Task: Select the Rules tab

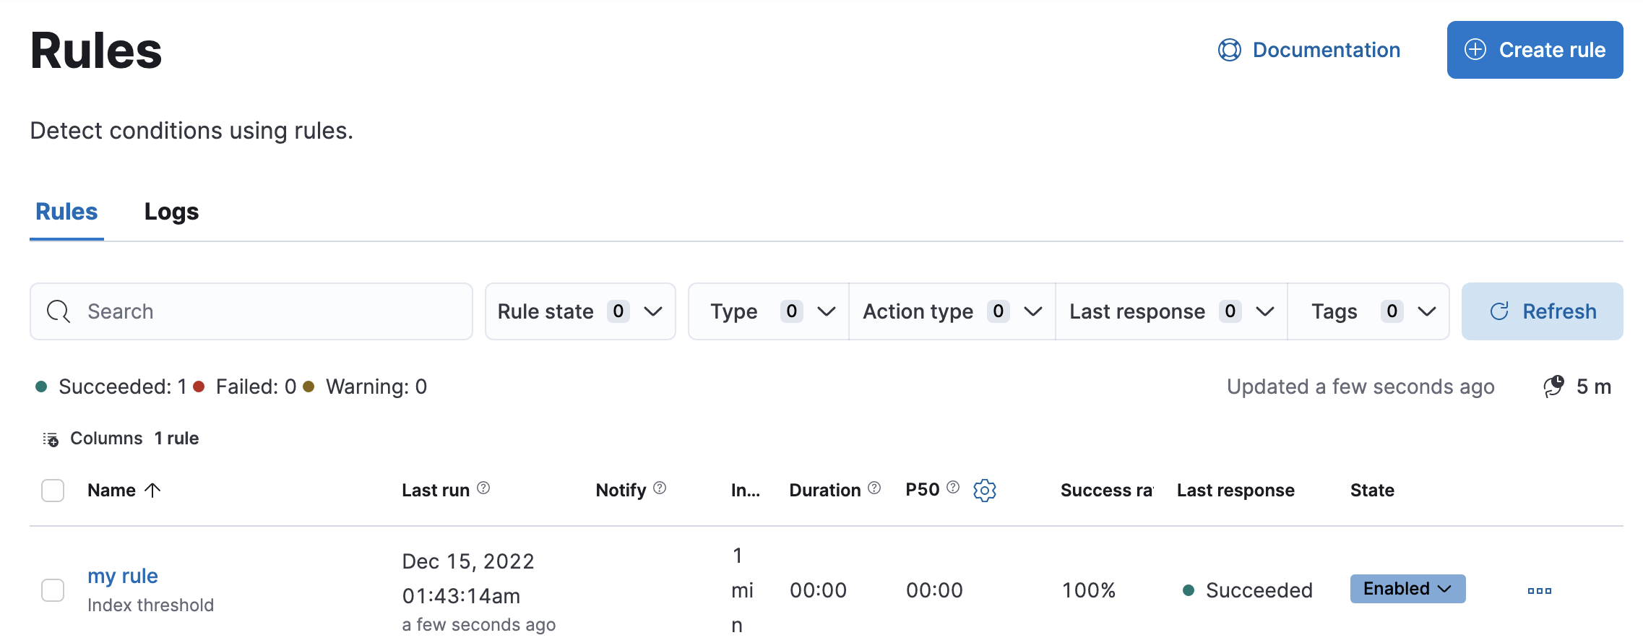Action: point(66,212)
